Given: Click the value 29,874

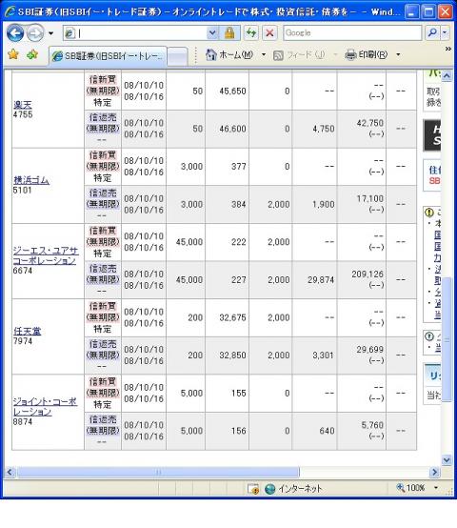Looking at the screenshot, I should pyautogui.click(x=321, y=280).
